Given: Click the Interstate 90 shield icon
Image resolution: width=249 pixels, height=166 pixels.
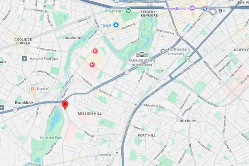Looking at the screenshot, I should [205, 9].
